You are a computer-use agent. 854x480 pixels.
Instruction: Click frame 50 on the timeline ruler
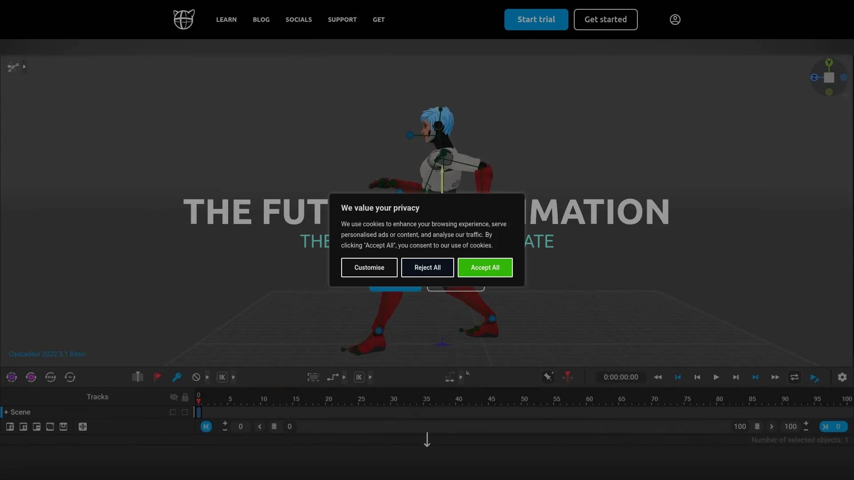pos(524,399)
